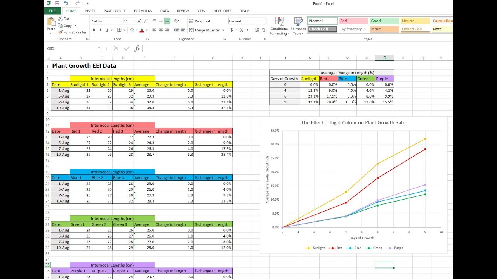Apply the Check Cell style
The width and height of the screenshot is (497, 279).
click(x=322, y=29)
